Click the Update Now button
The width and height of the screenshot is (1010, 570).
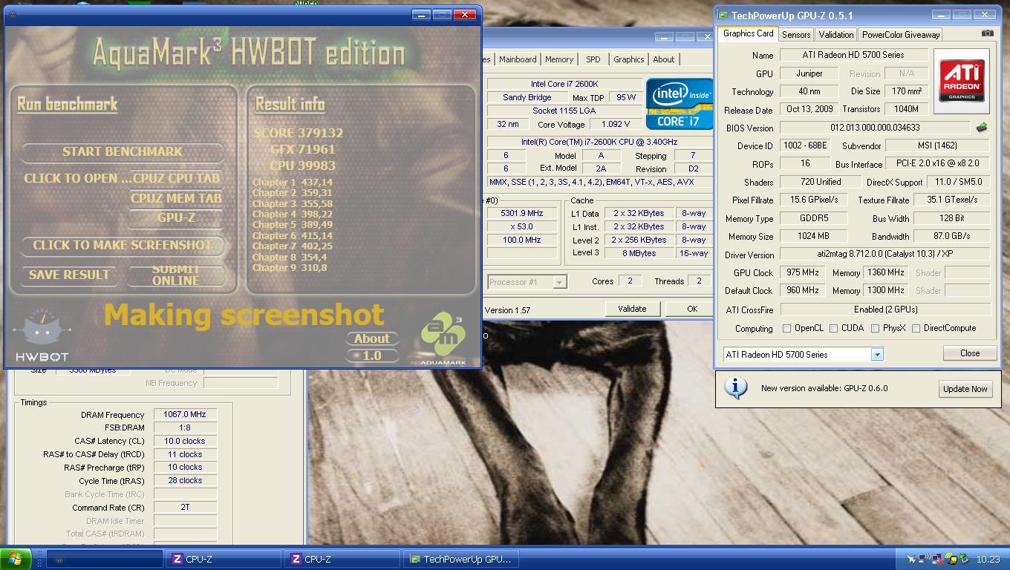[x=965, y=388]
